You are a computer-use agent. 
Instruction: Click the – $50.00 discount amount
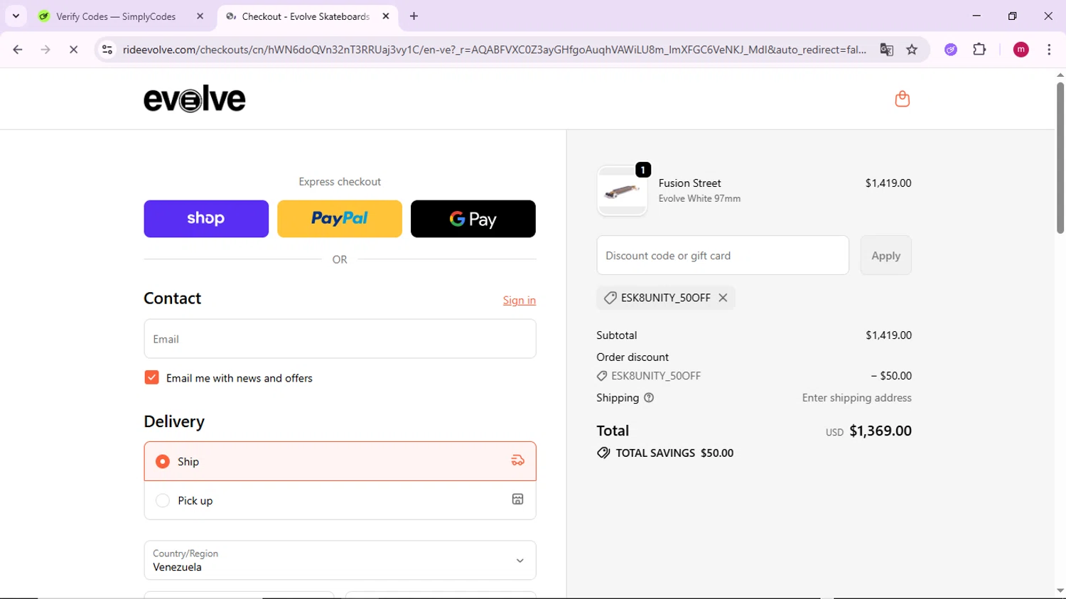pyautogui.click(x=891, y=376)
